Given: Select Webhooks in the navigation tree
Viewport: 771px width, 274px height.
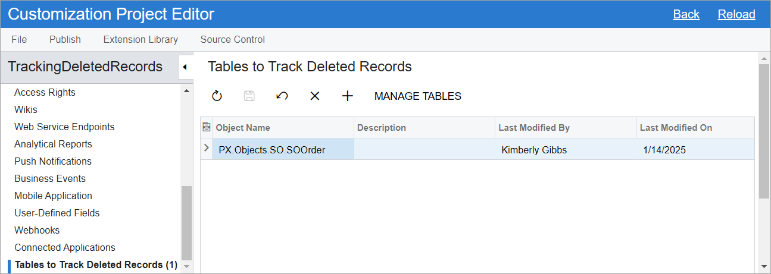Looking at the screenshot, I should pyautogui.click(x=37, y=230).
